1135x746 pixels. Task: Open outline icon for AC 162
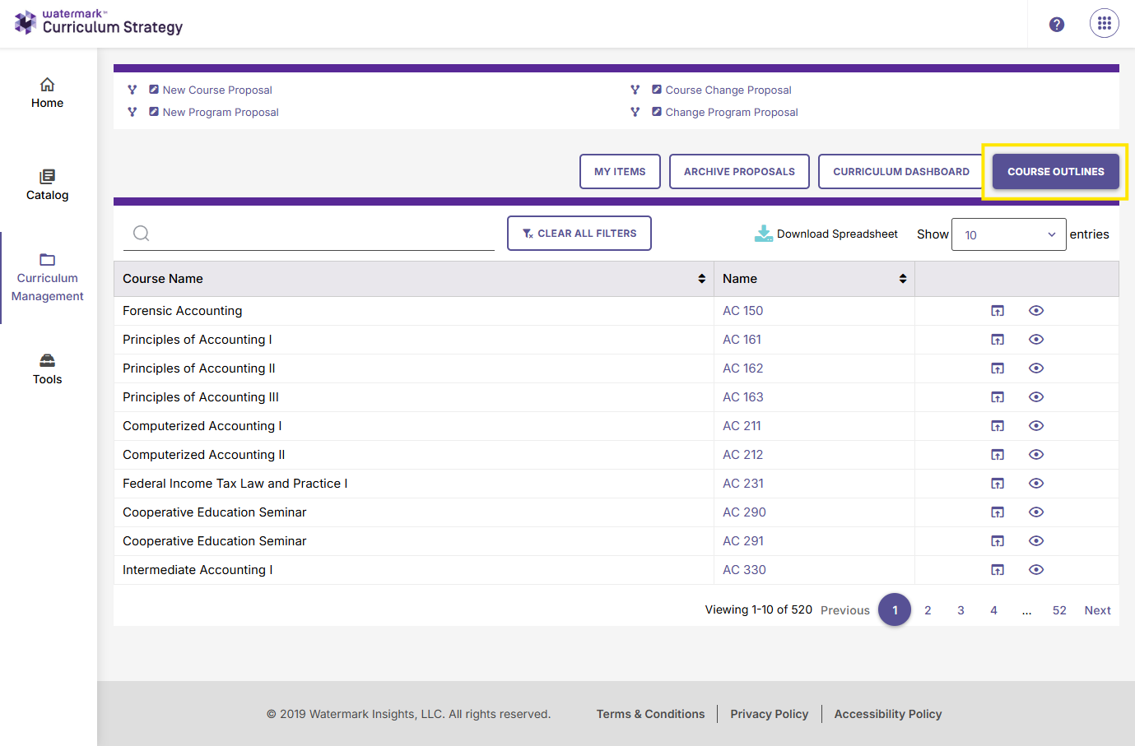998,368
